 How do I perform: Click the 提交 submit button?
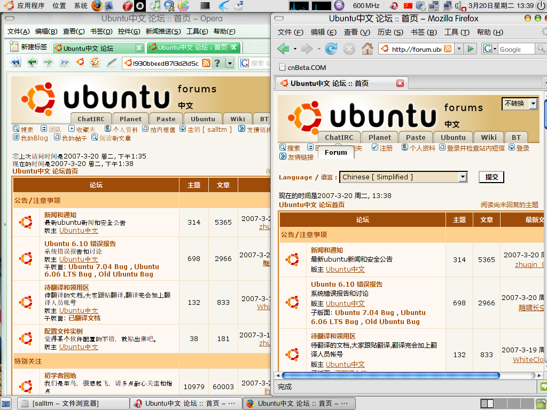[491, 177]
